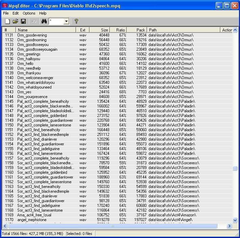
Task: Click the horizontal scrollbar left arrow
Action: pos(5,226)
